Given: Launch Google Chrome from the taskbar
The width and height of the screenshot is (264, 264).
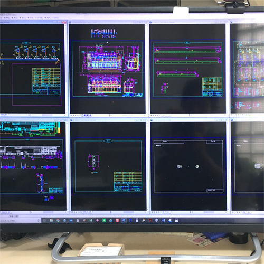Looking at the screenshot, I should pyautogui.click(x=58, y=220).
